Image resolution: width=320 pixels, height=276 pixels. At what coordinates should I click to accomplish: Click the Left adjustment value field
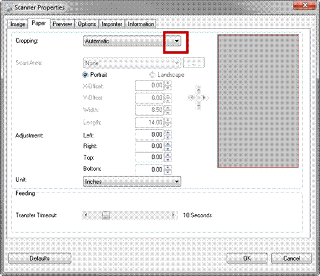coord(149,135)
